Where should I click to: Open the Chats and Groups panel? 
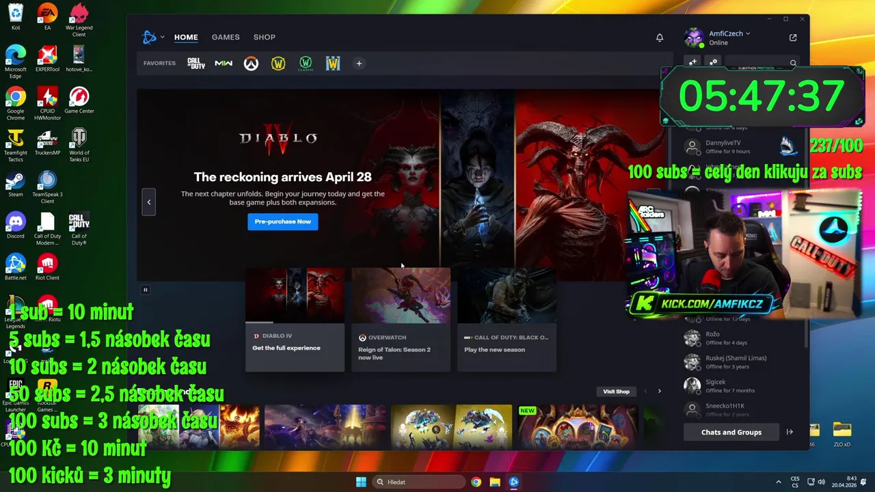[731, 432]
